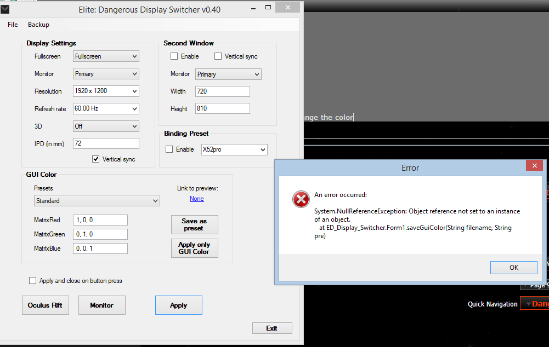Image resolution: width=549 pixels, height=347 pixels.
Task: Toggle Second Window Vertical sync
Action: point(218,56)
